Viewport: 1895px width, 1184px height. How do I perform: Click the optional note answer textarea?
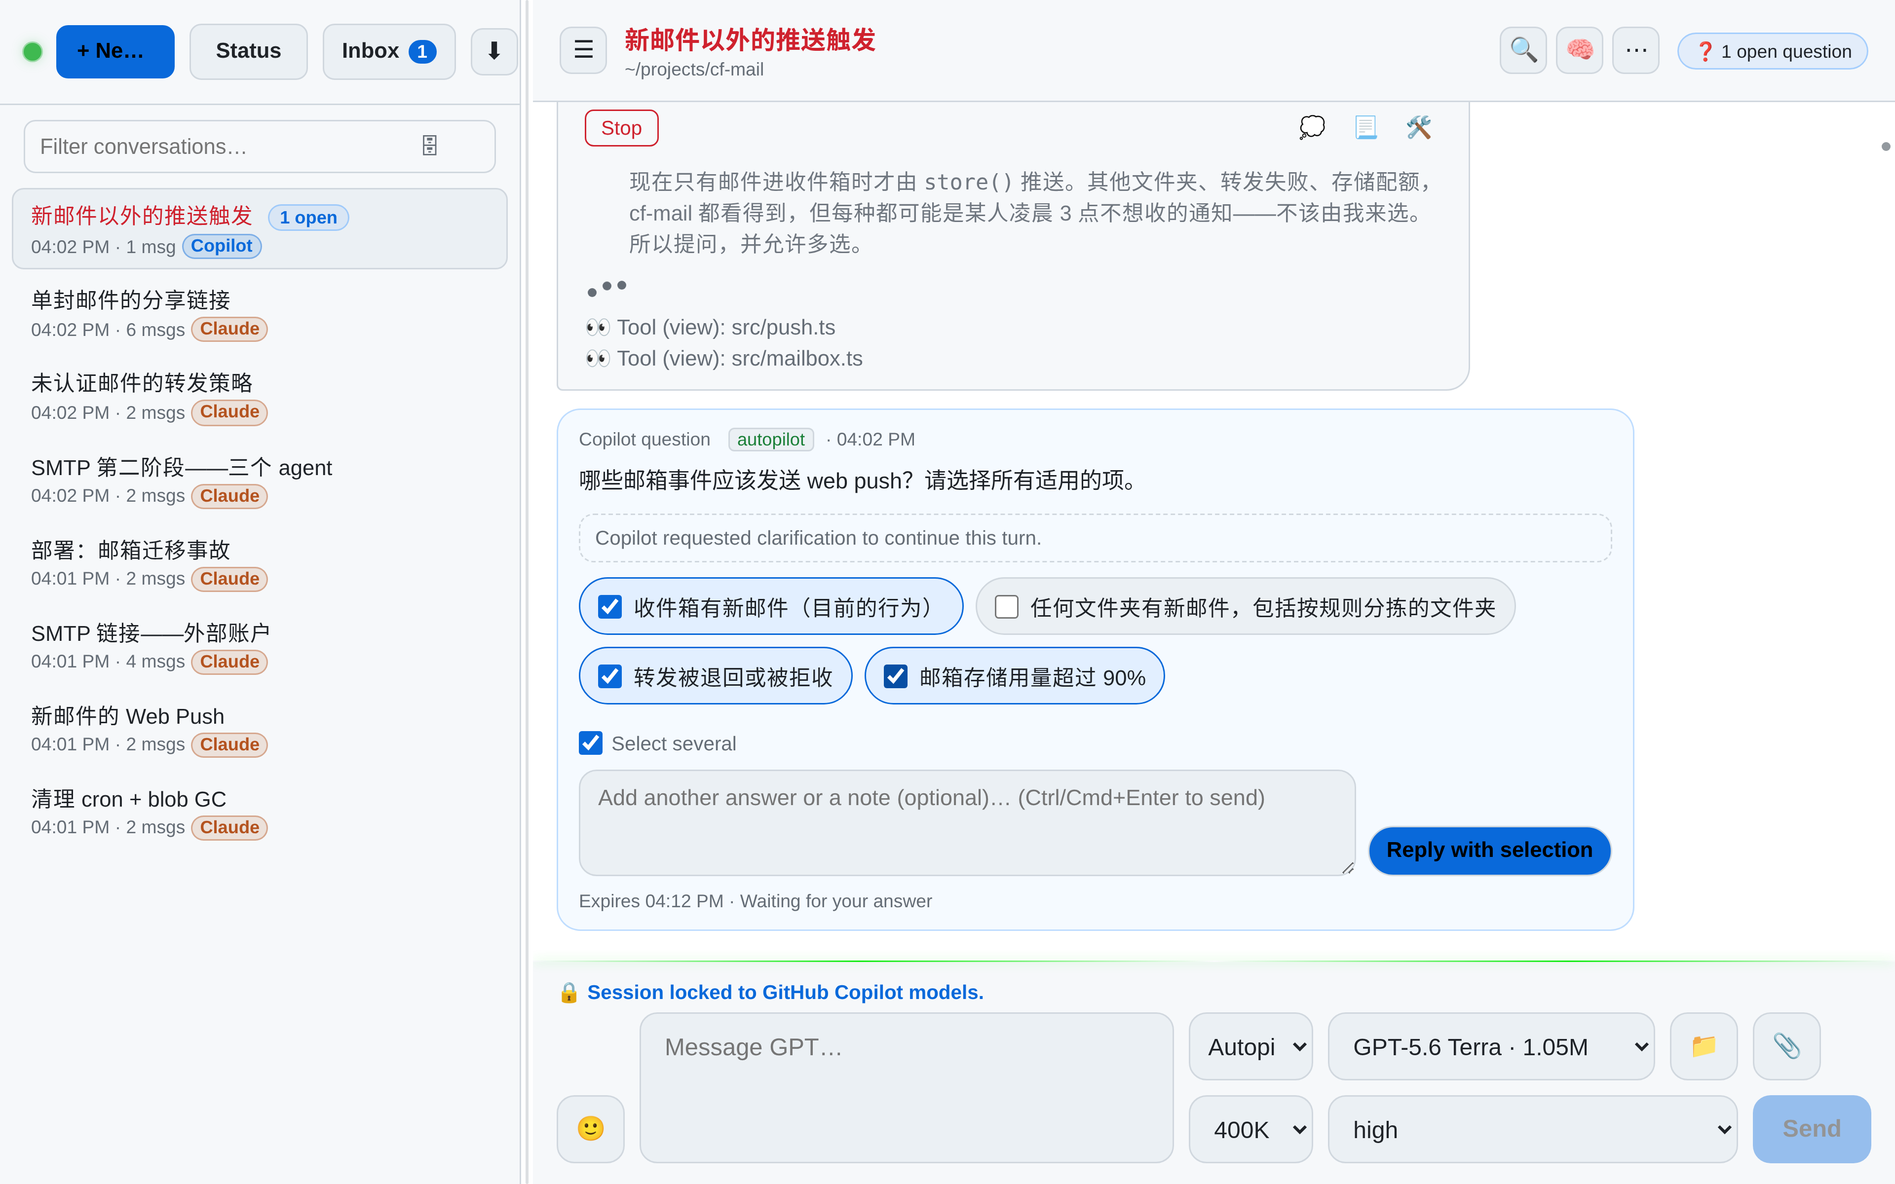(x=966, y=822)
